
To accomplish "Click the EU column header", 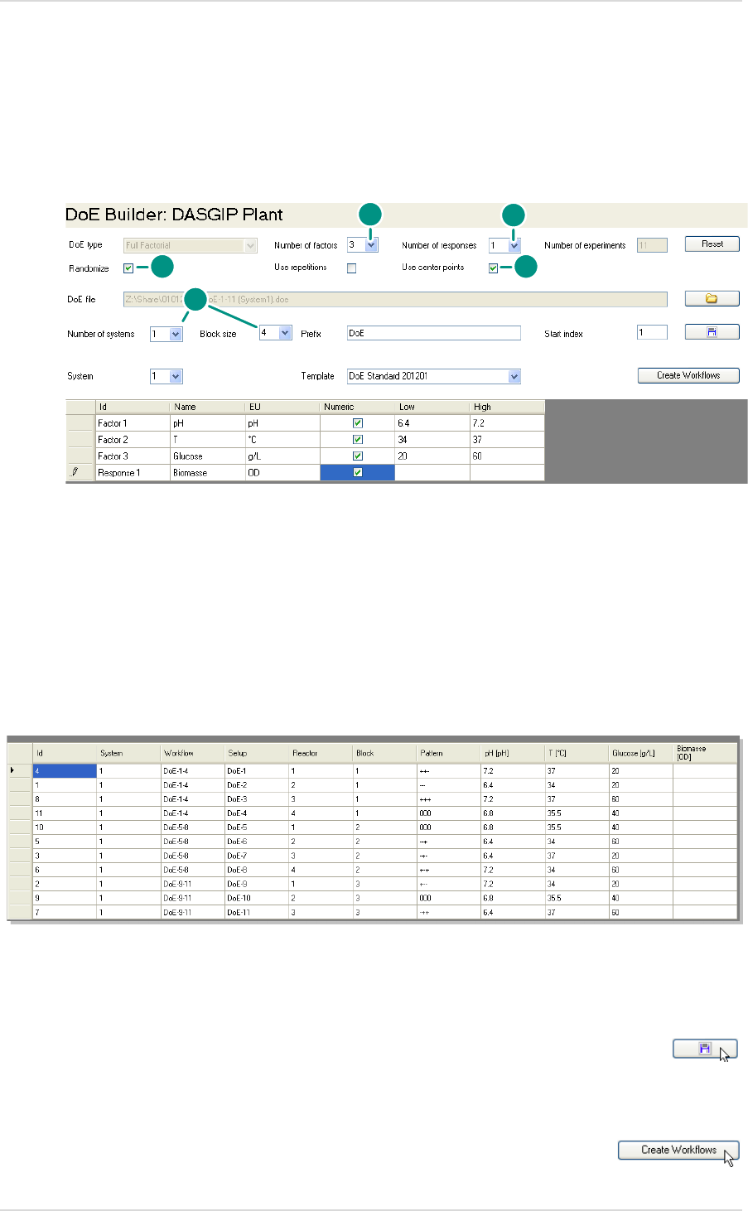I will point(282,407).
